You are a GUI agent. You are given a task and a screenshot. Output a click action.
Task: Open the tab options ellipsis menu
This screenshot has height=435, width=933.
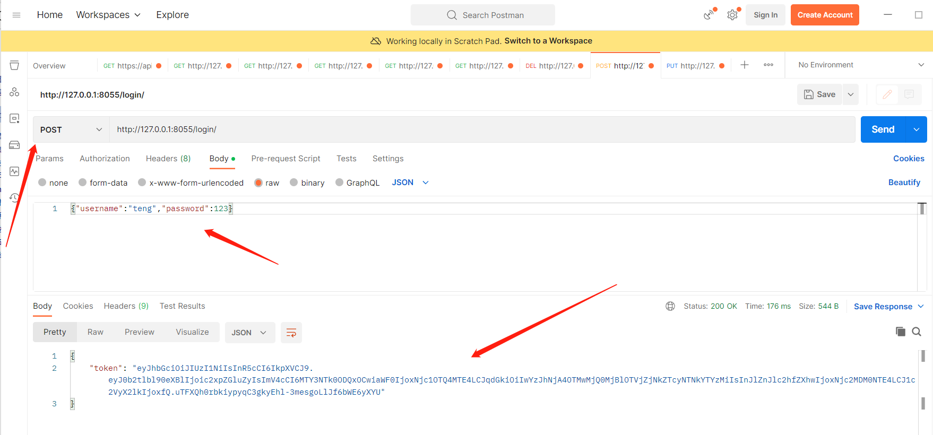[x=768, y=65]
